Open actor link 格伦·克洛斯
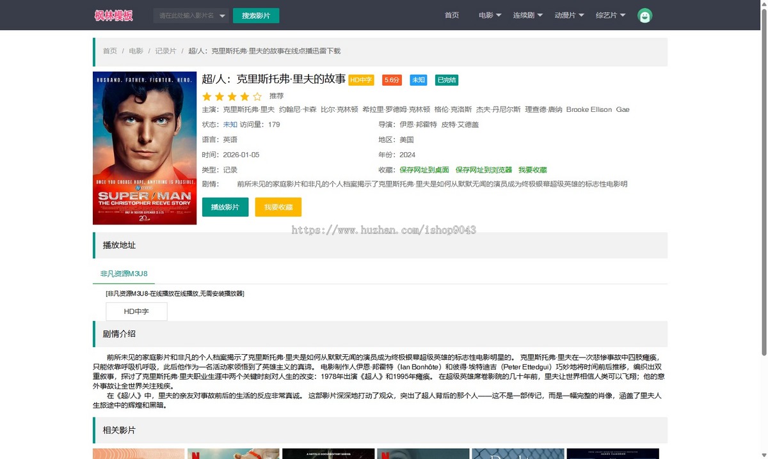This screenshot has width=768, height=459. (x=453, y=109)
